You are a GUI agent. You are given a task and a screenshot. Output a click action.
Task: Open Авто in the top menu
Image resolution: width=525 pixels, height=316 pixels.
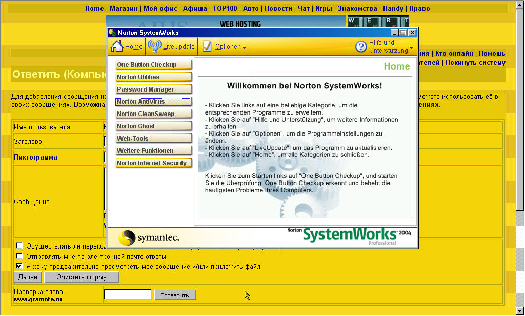coord(251,8)
